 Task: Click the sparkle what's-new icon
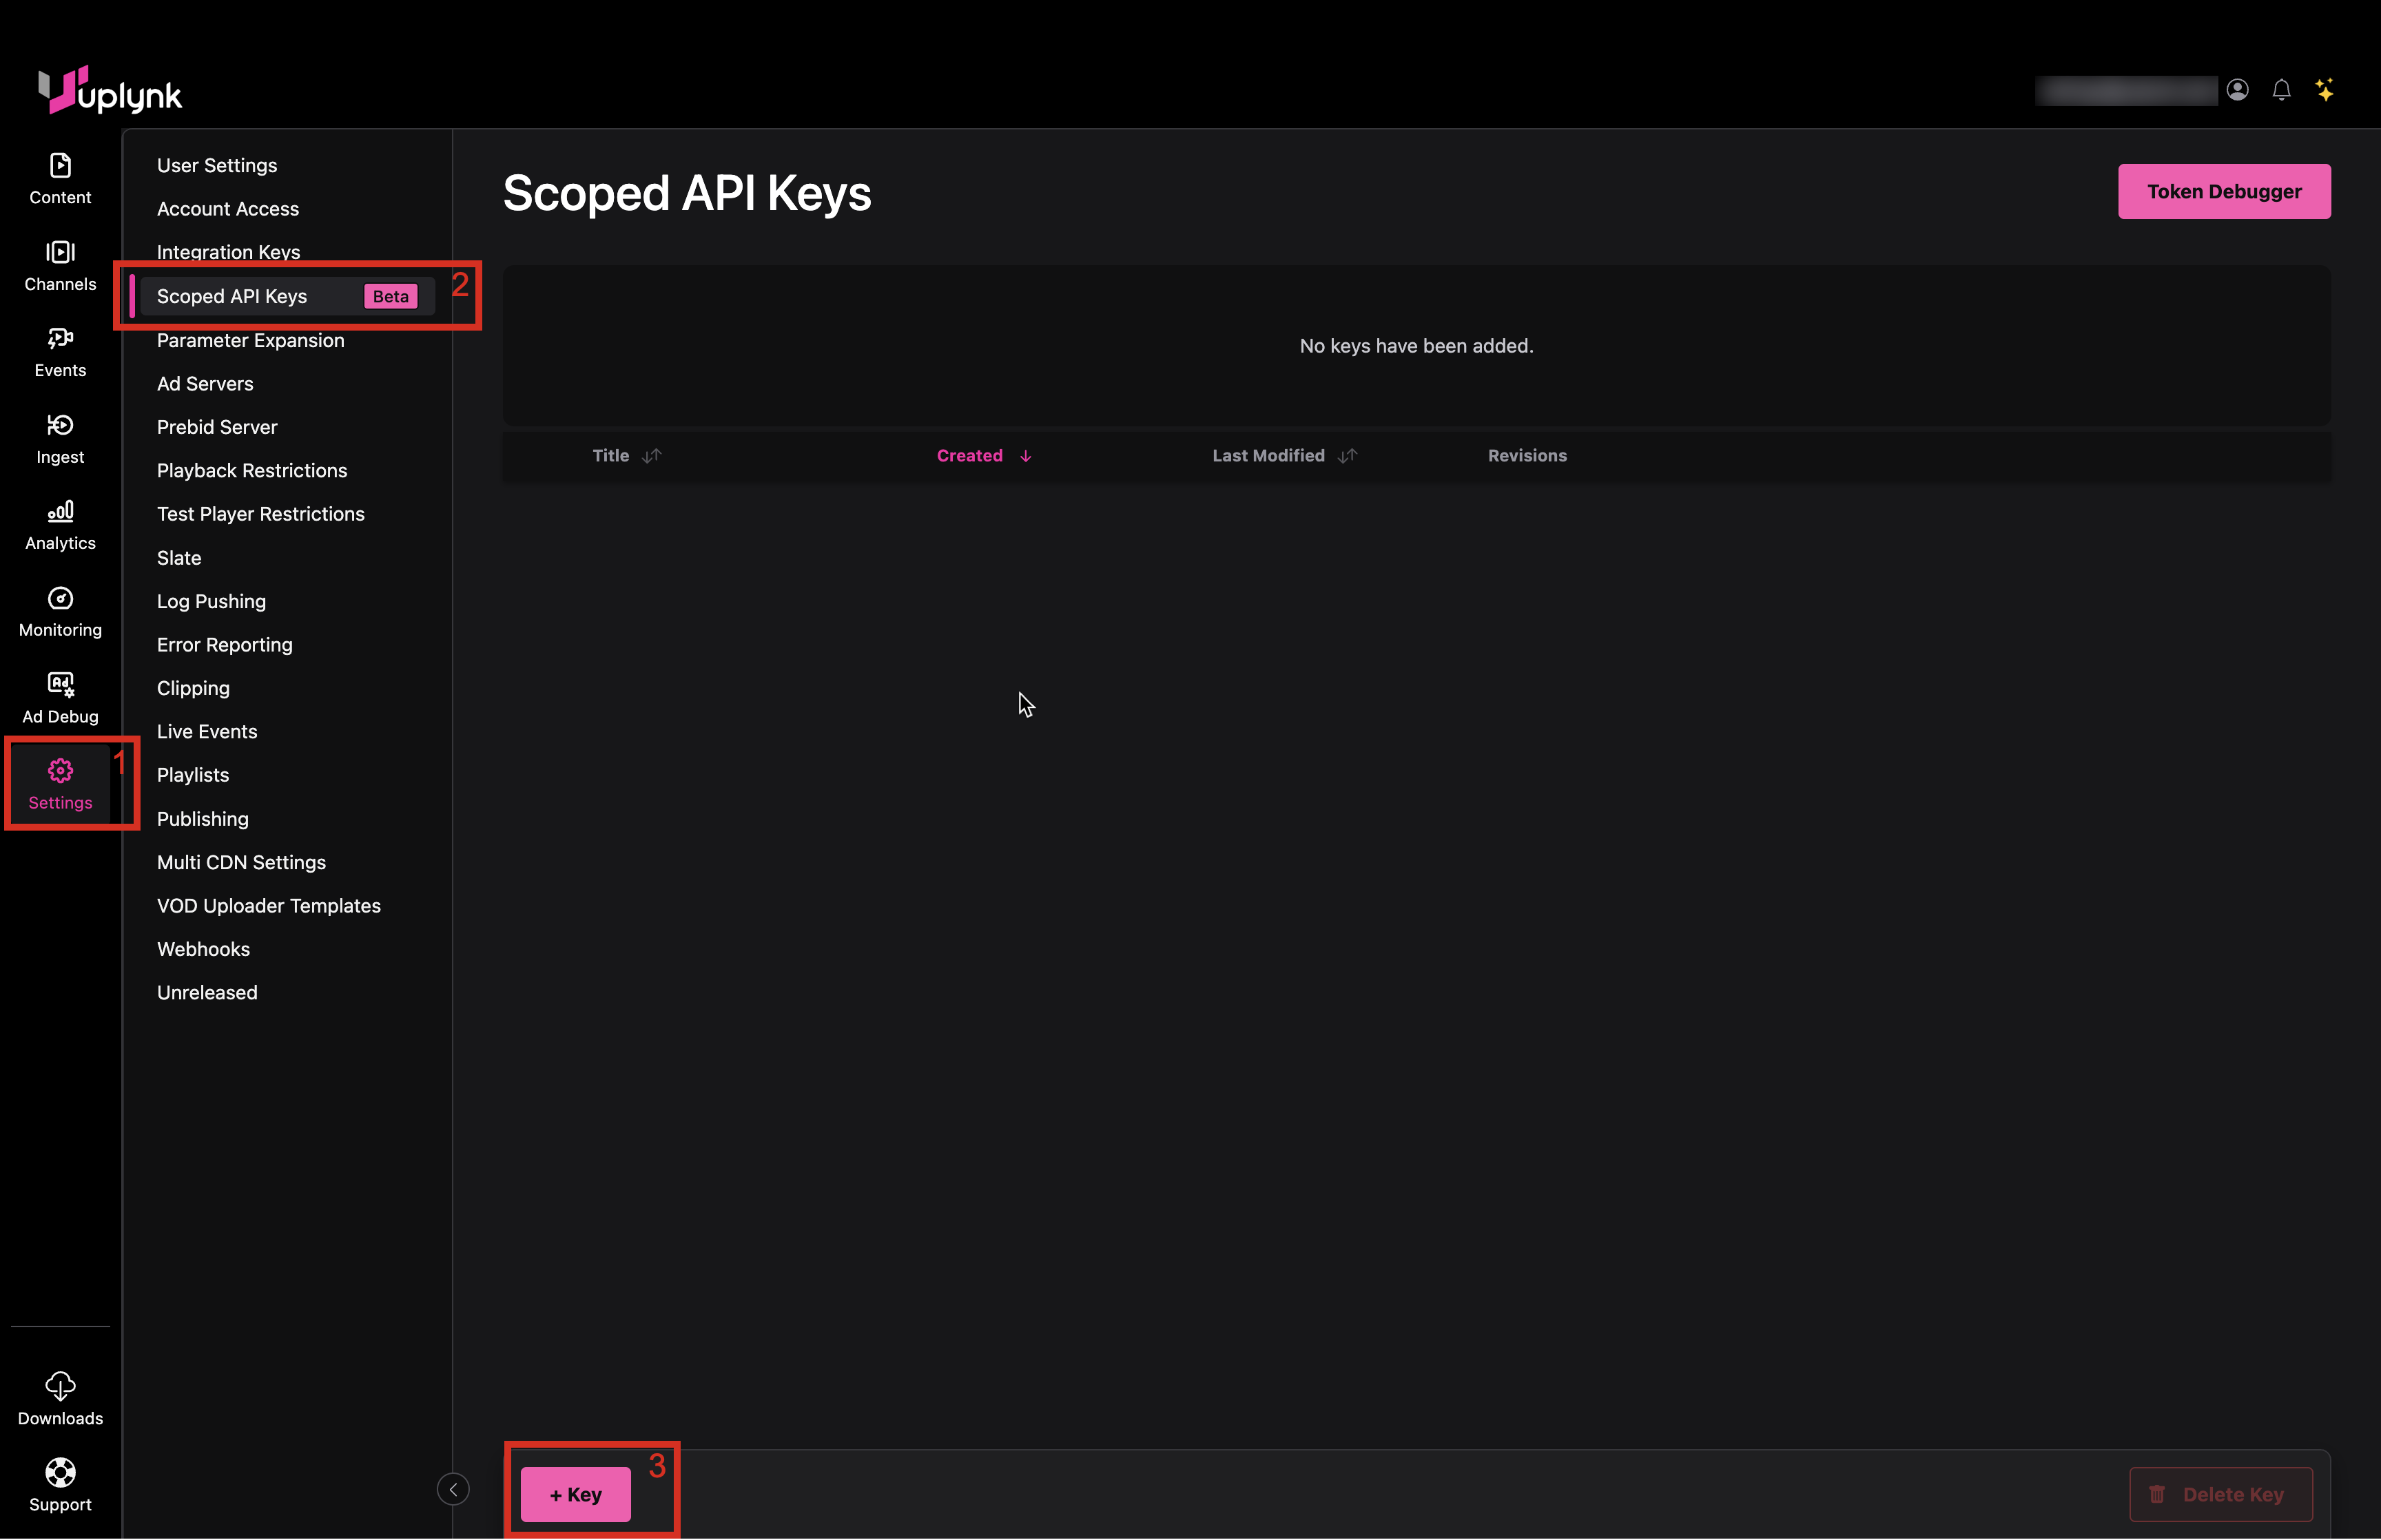tap(2325, 91)
